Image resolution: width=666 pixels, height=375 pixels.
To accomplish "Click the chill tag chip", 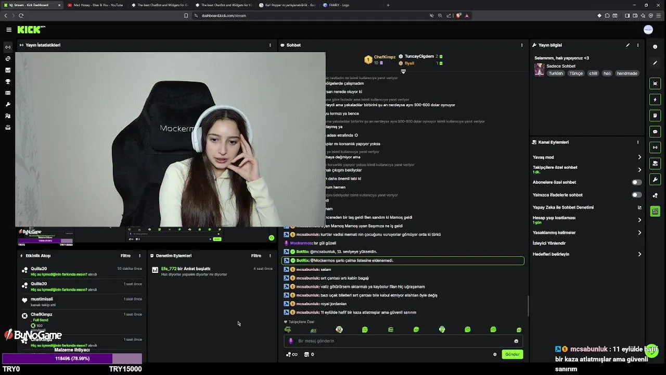I will 593,73.
